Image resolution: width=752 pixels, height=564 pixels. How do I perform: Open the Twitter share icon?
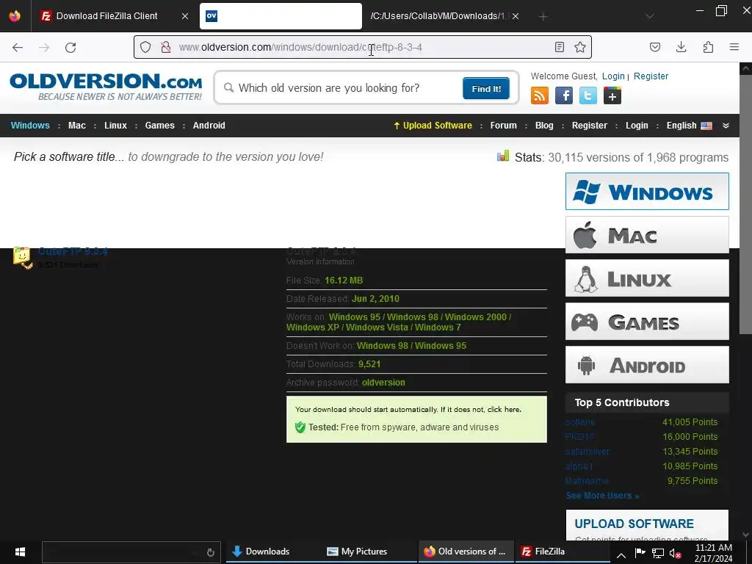coord(588,95)
